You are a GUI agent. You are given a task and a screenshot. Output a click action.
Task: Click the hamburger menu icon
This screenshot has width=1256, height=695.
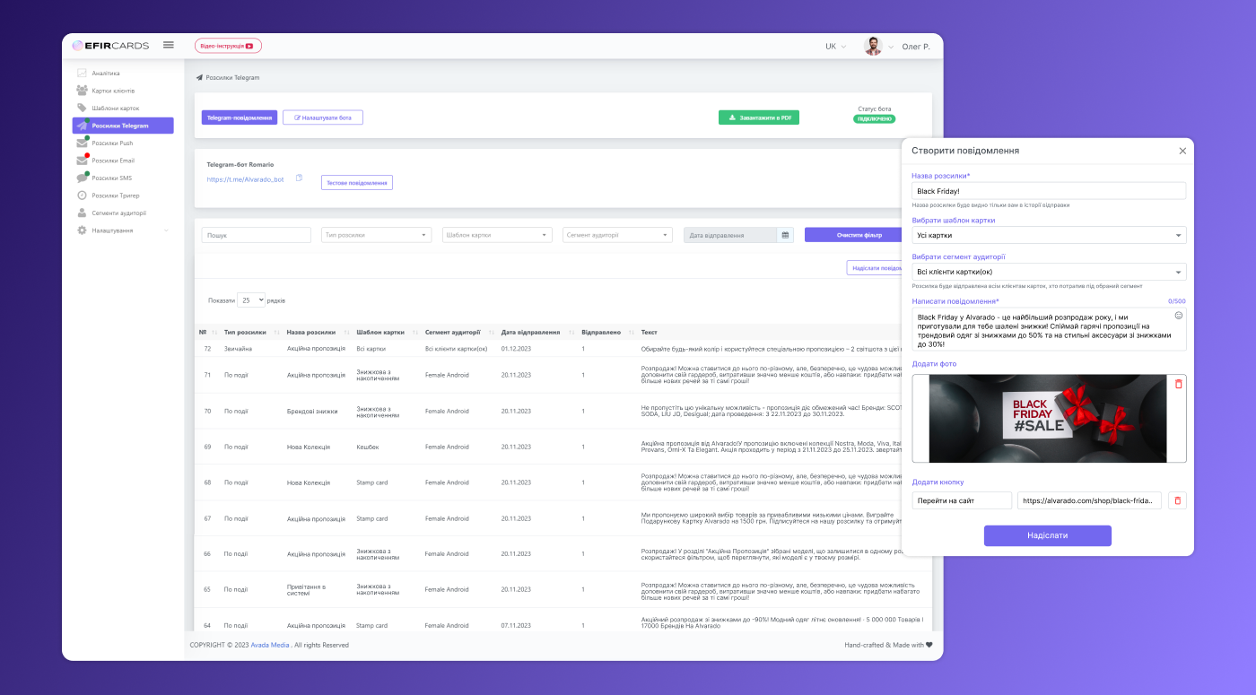pos(168,45)
